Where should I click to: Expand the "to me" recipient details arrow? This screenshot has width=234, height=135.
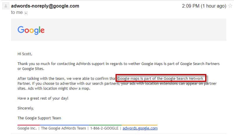(26, 13)
